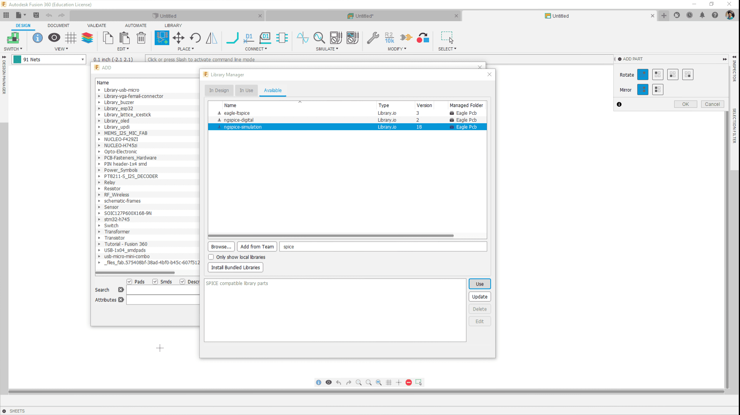The width and height of the screenshot is (740, 415).
Task: Click the Name D1 tool icon
Action: click(x=249, y=38)
